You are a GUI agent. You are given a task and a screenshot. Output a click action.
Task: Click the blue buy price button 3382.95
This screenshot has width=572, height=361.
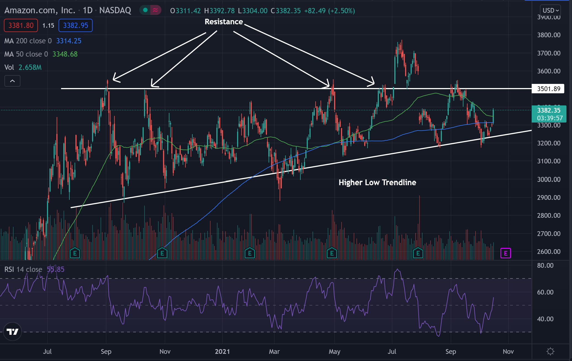75,25
